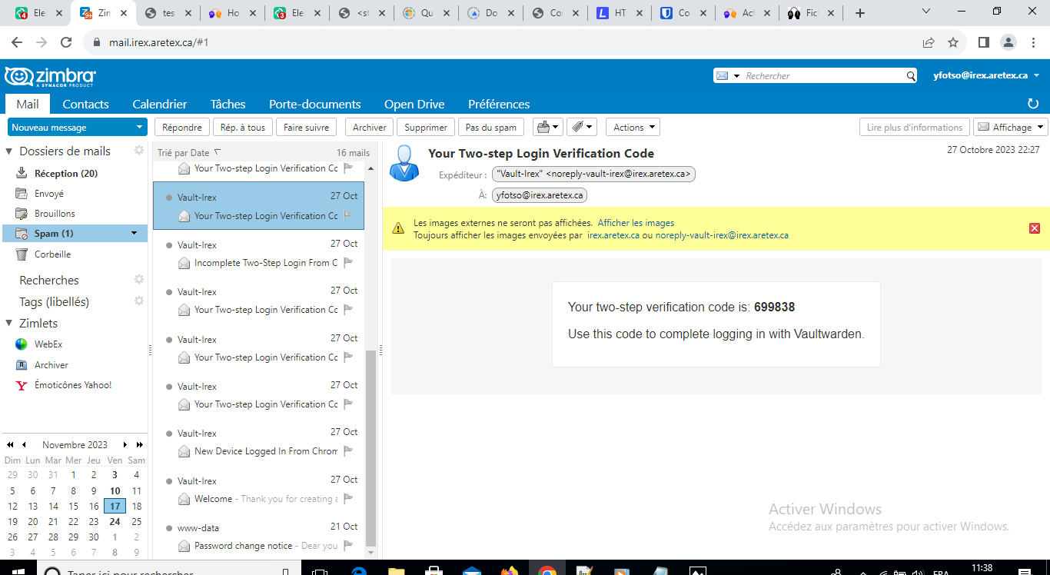
Task: Flag the Password change notice message
Action: coord(348,546)
